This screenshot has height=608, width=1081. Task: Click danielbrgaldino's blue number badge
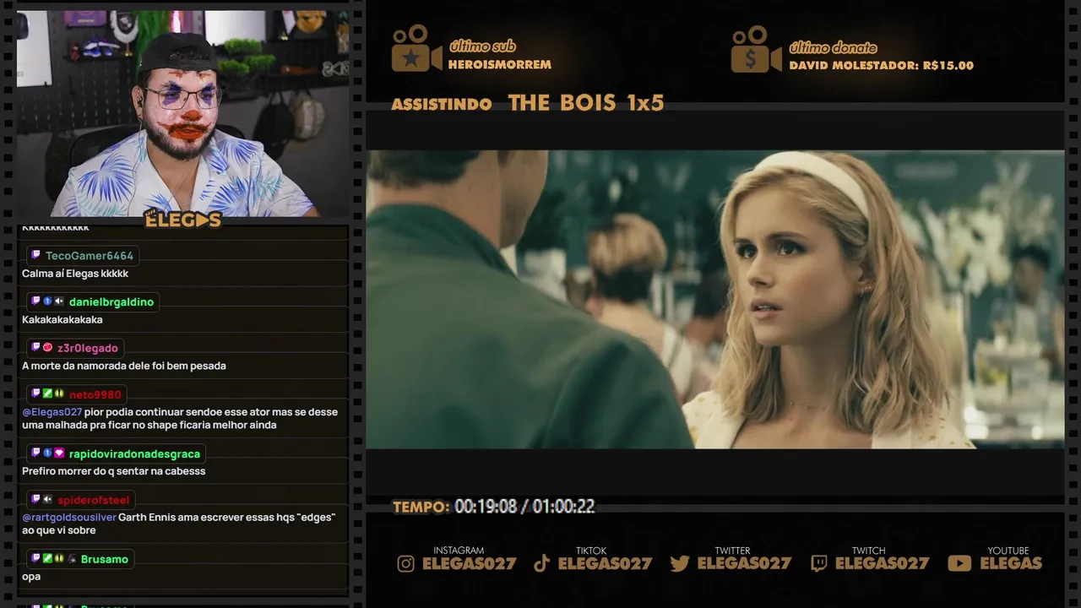point(47,301)
